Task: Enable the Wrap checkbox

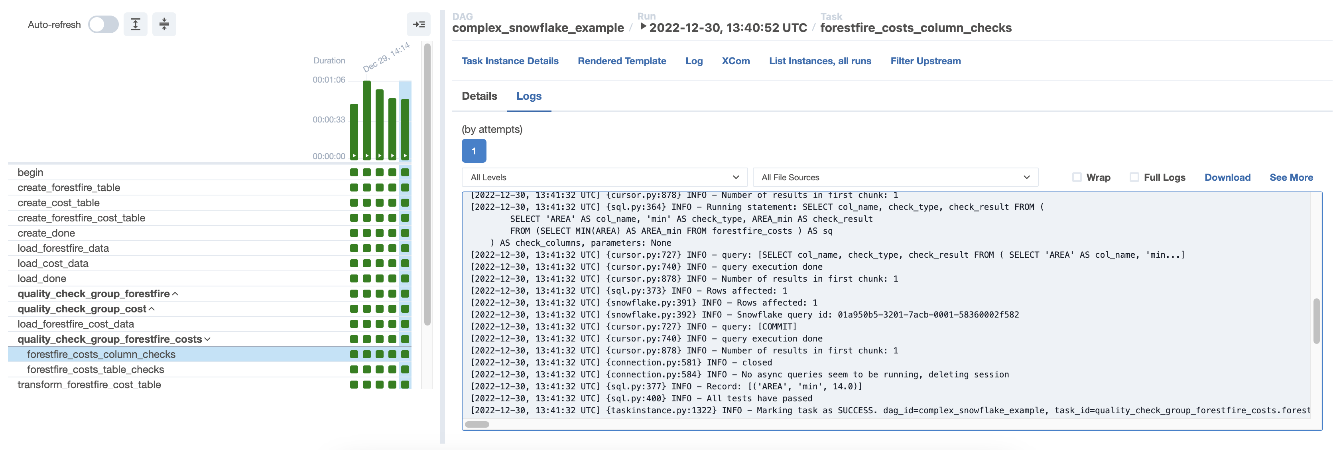Action: [1077, 178]
